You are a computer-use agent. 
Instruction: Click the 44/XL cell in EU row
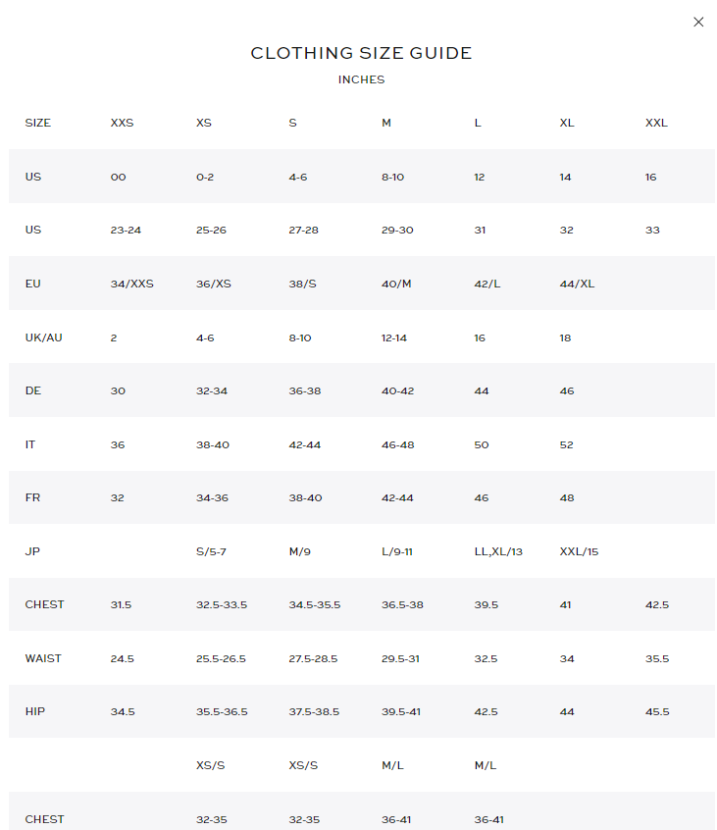pyautogui.click(x=577, y=285)
